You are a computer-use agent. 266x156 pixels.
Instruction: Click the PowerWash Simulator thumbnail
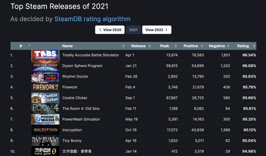click(x=45, y=119)
